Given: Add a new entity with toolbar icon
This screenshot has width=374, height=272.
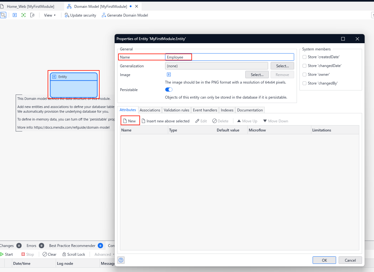Looking at the screenshot, I should coord(14,15).
